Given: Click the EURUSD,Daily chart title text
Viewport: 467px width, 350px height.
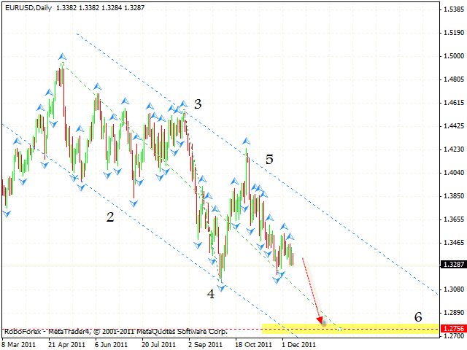Looking at the screenshot, I should pos(28,8).
